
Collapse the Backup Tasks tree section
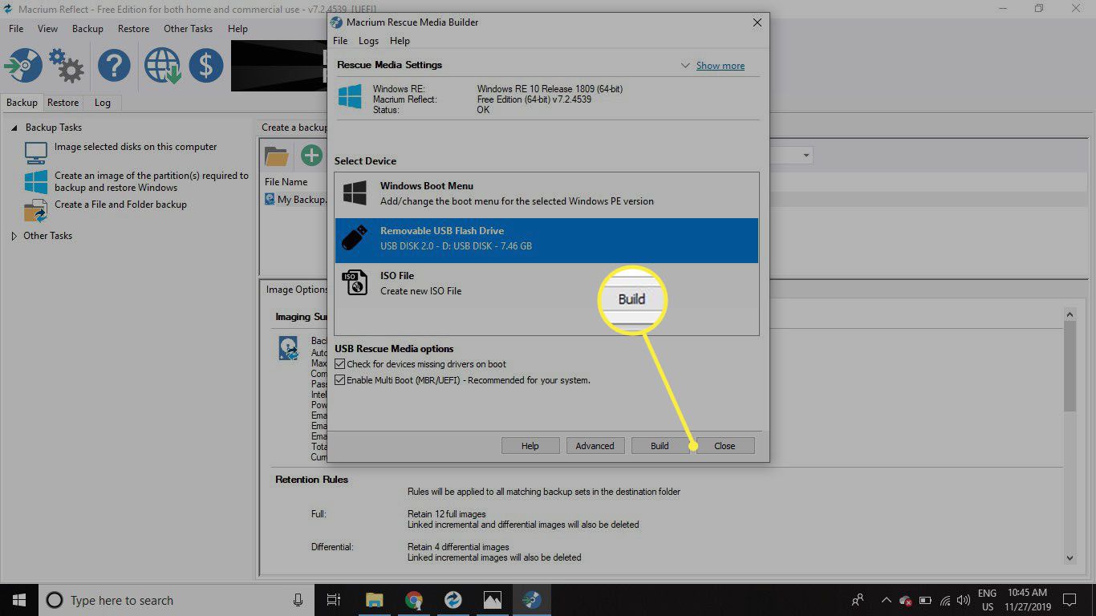click(x=14, y=128)
